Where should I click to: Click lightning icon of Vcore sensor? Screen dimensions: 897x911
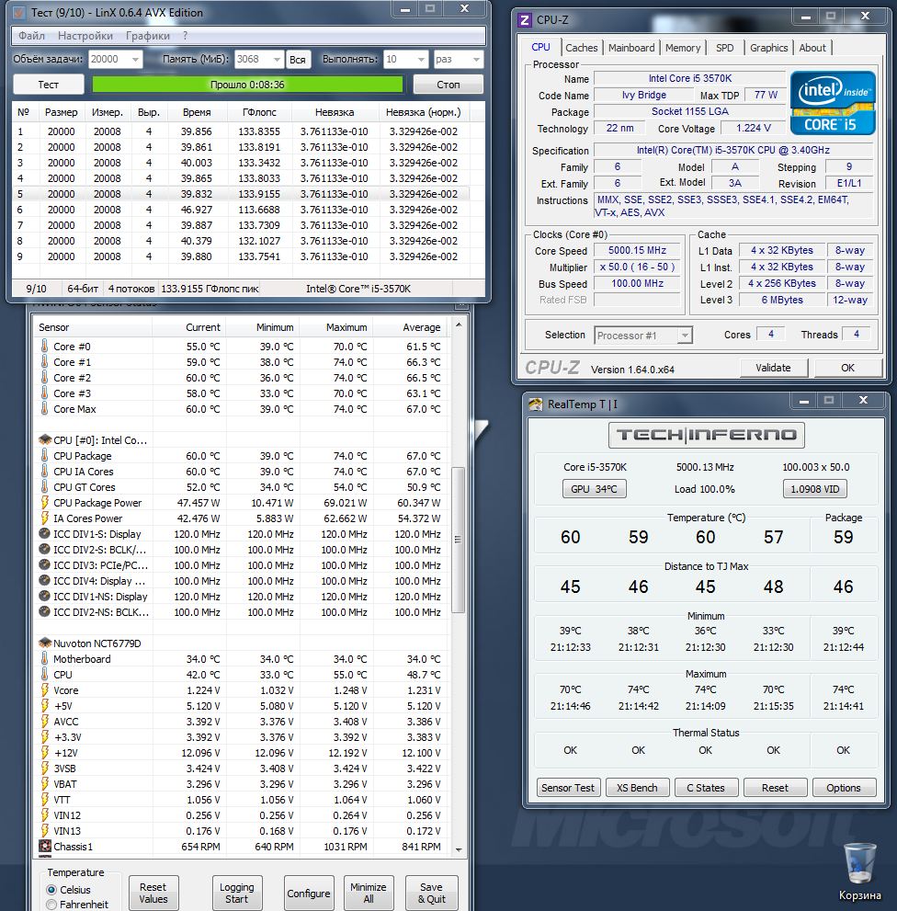pos(45,690)
